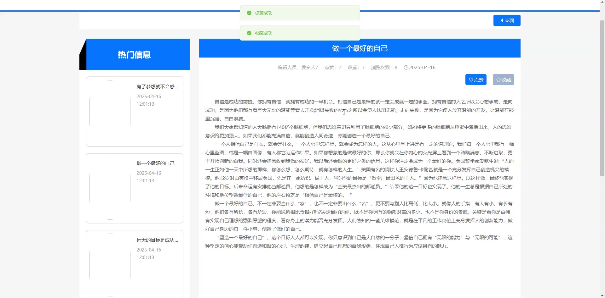This screenshot has width=605, height=298.
Task: Click the star icon on the 收藏 button
Action: (x=498, y=80)
